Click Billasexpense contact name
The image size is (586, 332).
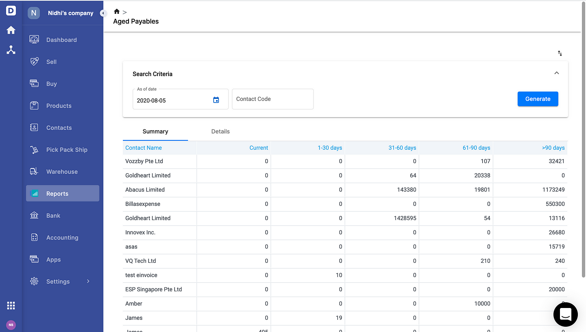(x=143, y=204)
